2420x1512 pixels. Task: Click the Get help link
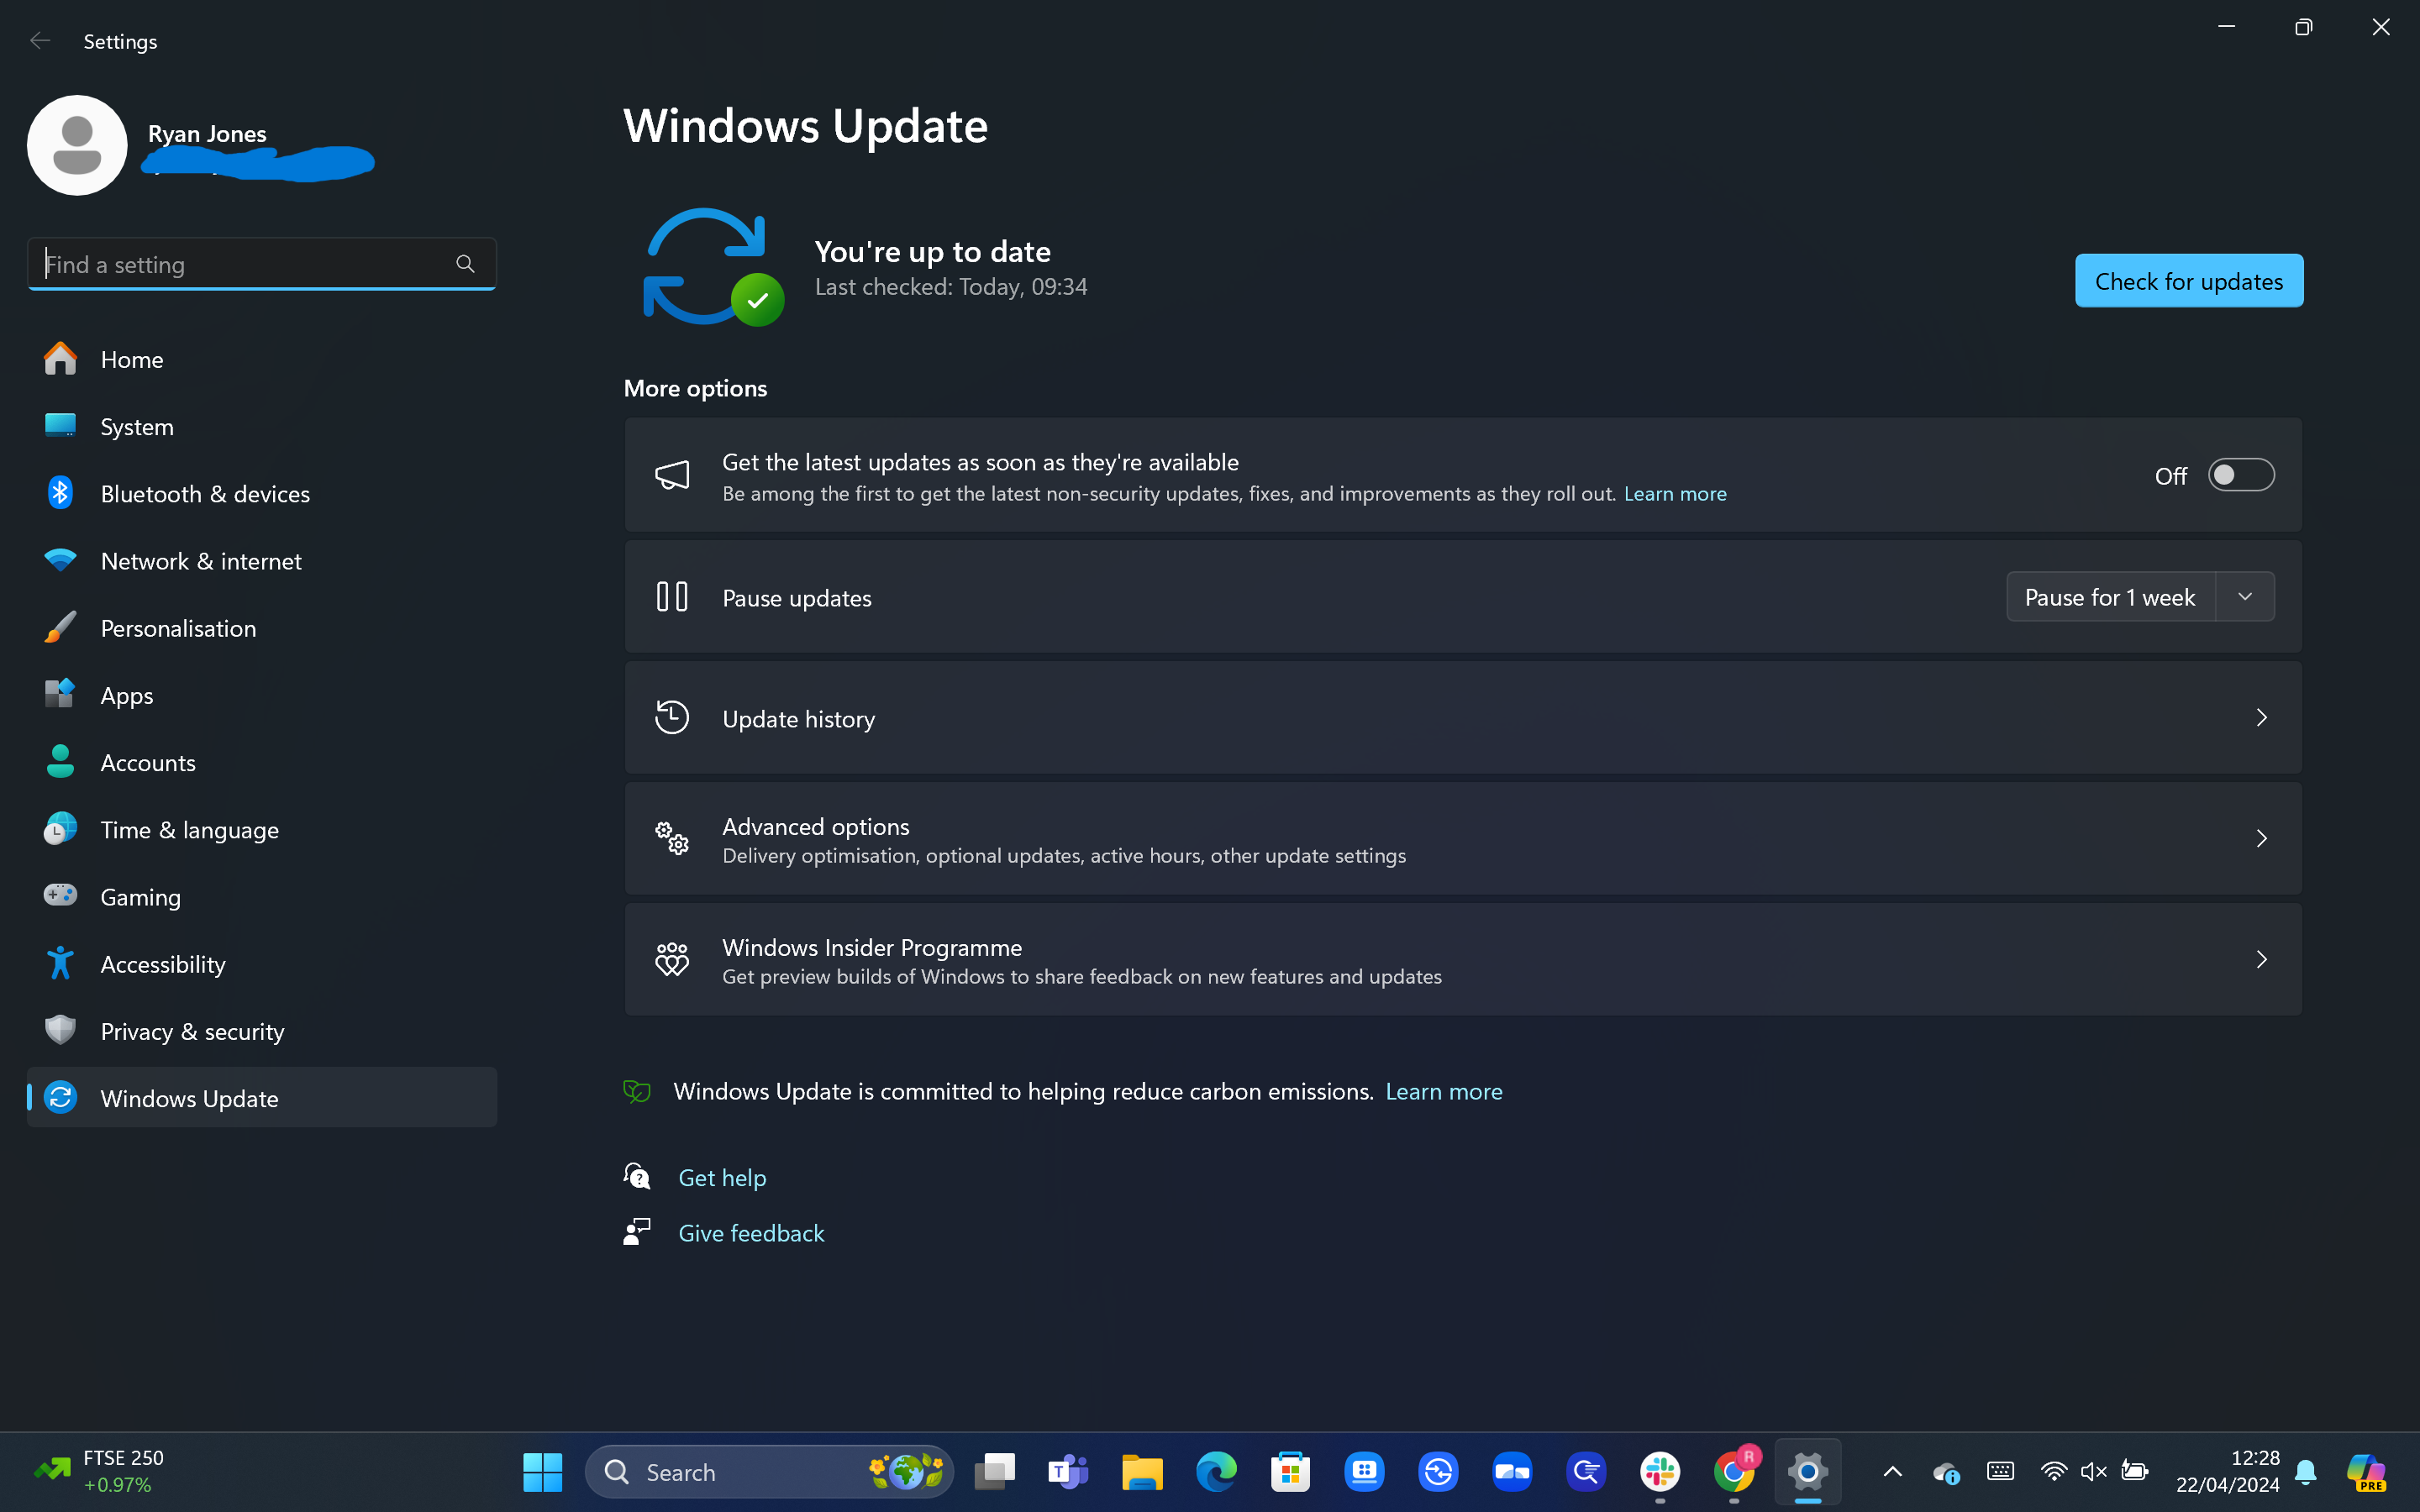[x=722, y=1177]
